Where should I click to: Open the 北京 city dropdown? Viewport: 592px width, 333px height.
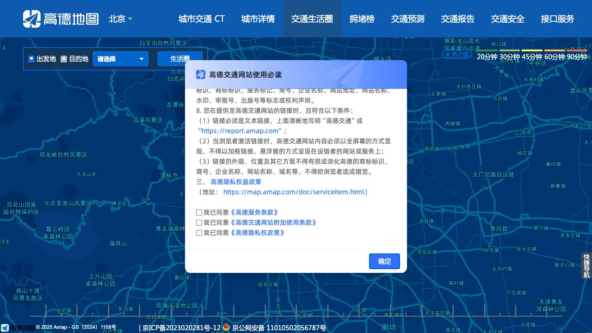pos(120,19)
